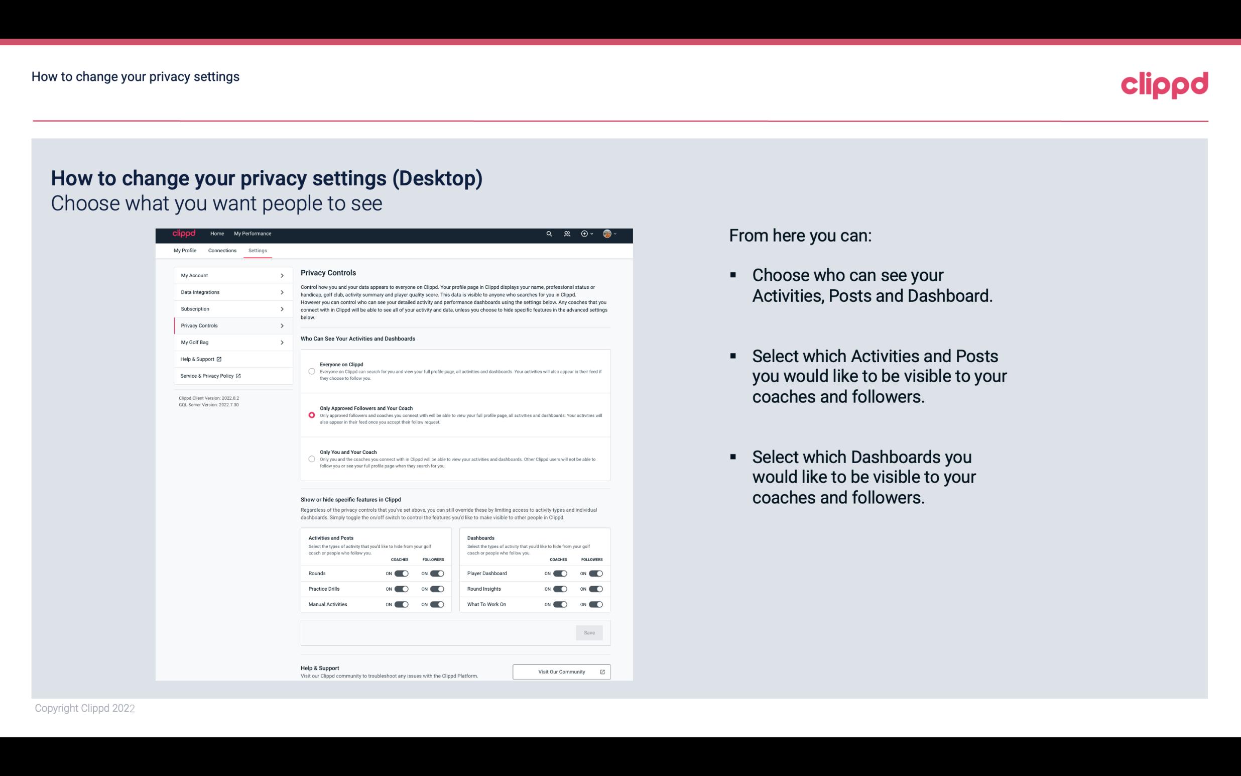Click the Save button at bottom
The height and width of the screenshot is (776, 1241).
(590, 632)
